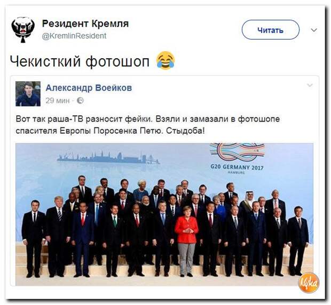Click the Александр Воейков author name

[89, 87]
